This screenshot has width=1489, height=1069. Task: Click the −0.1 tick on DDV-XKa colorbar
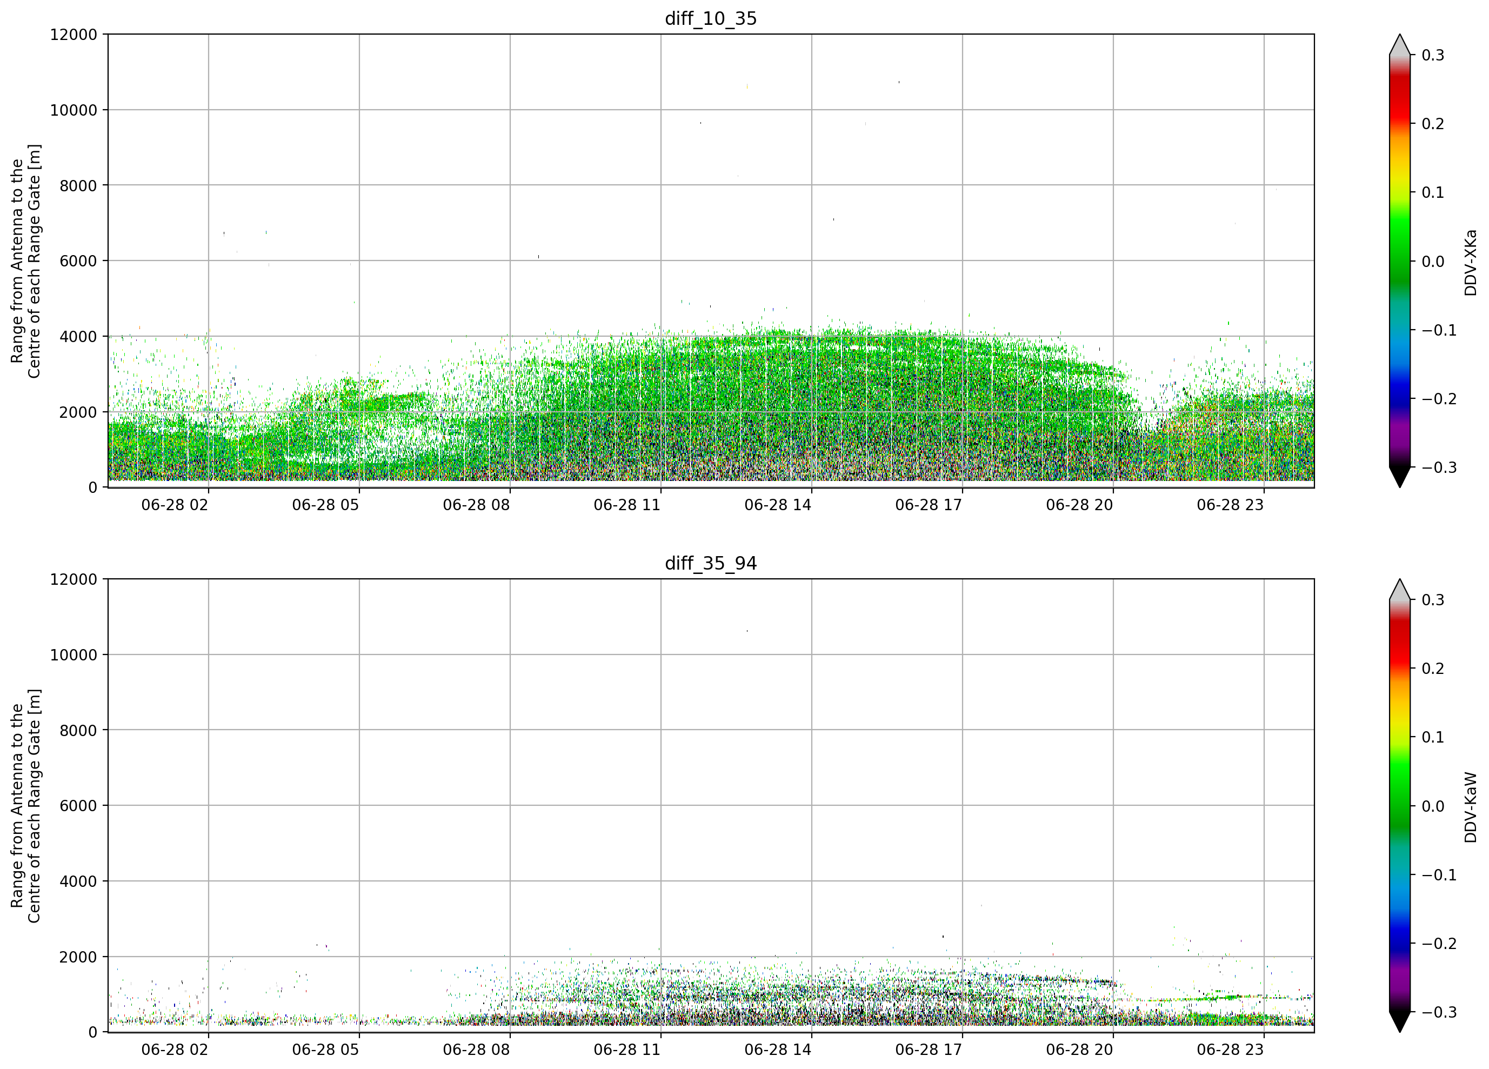1439,330
